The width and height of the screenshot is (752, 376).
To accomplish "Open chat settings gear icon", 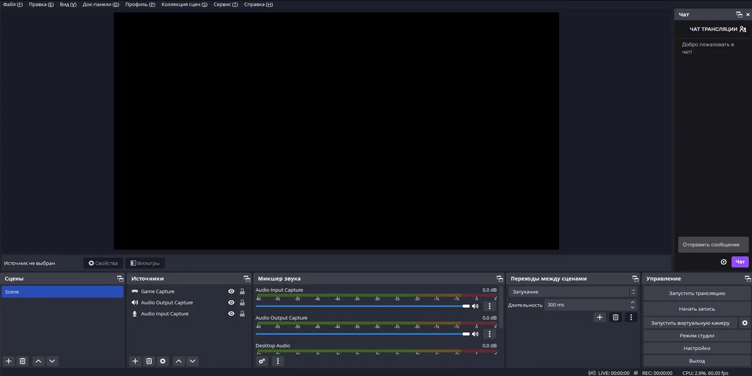I will (724, 262).
